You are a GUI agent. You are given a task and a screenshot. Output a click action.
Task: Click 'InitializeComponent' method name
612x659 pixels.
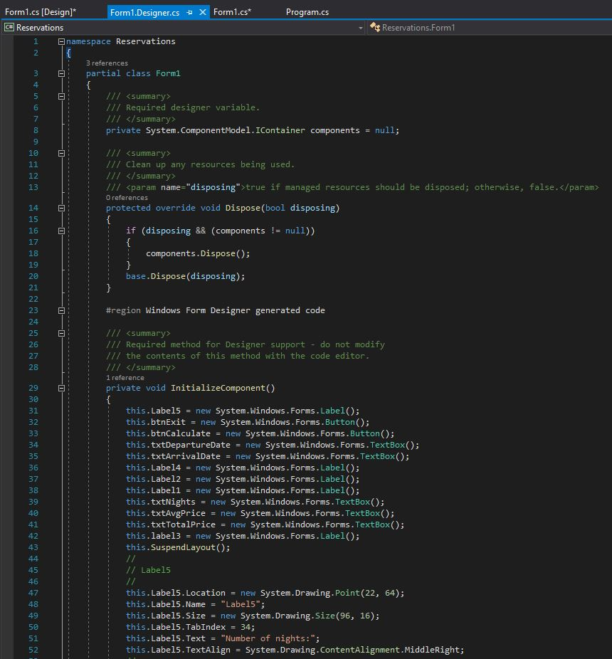[218, 388]
